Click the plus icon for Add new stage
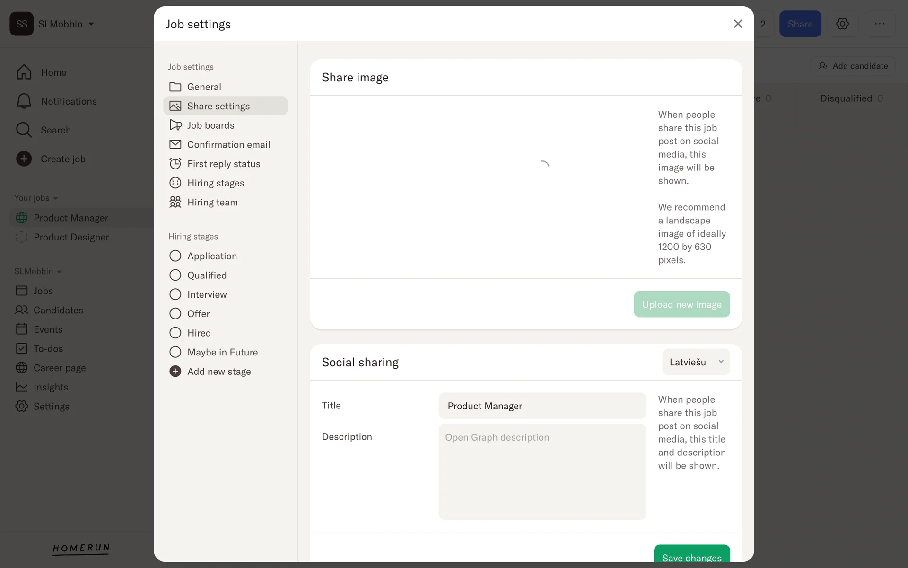This screenshot has width=908, height=568. 175,372
